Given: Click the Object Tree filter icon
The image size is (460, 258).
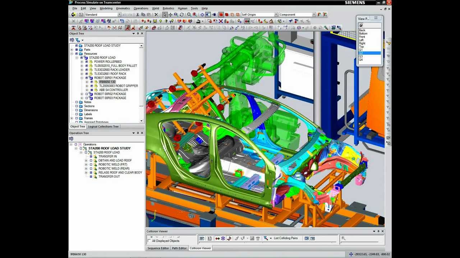Looking at the screenshot, I should pos(78,40).
